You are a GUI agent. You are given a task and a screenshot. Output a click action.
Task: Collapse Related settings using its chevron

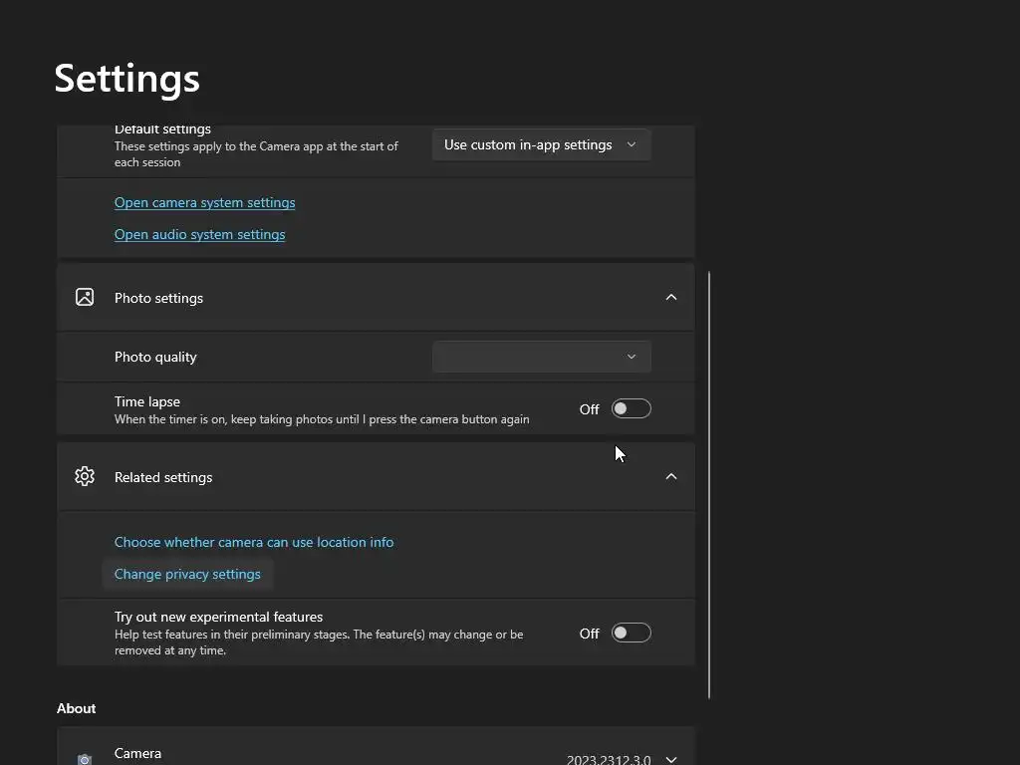point(671,476)
